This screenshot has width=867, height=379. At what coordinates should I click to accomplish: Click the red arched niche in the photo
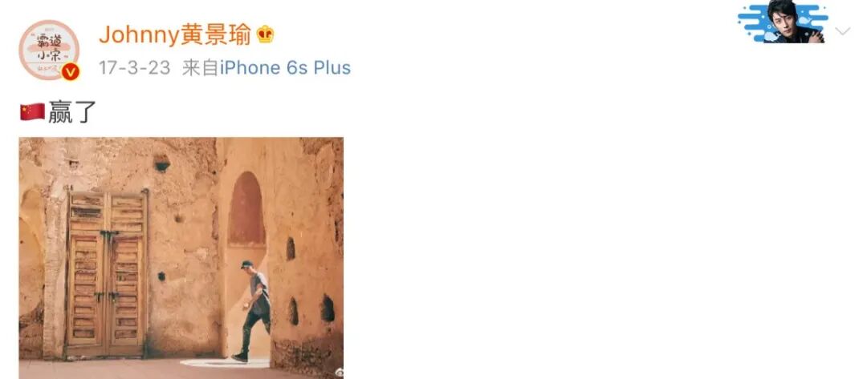(x=246, y=209)
